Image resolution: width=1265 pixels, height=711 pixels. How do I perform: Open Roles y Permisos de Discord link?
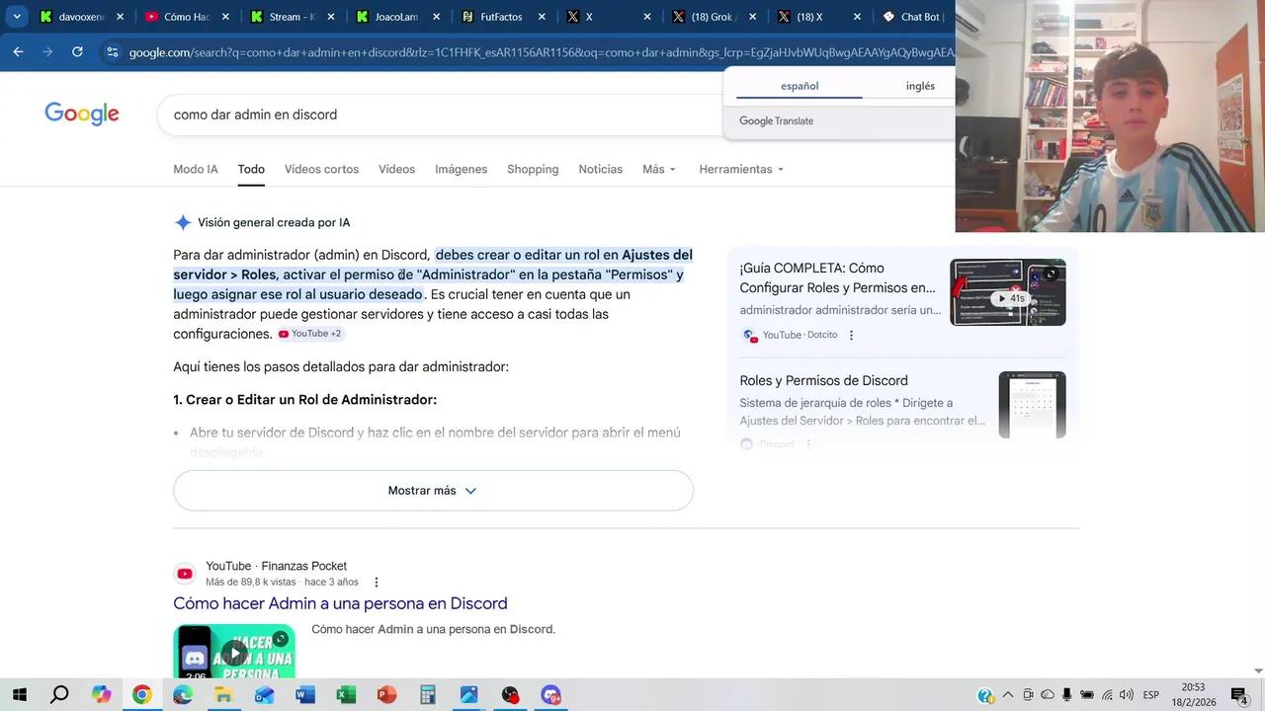[x=823, y=380]
